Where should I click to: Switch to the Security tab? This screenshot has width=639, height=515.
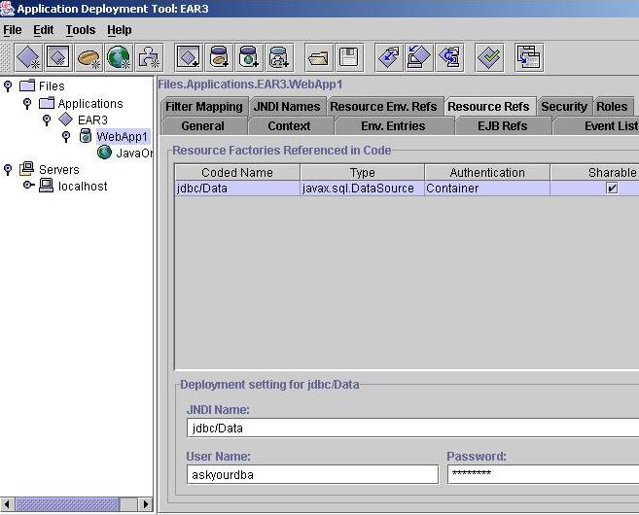pyautogui.click(x=563, y=107)
